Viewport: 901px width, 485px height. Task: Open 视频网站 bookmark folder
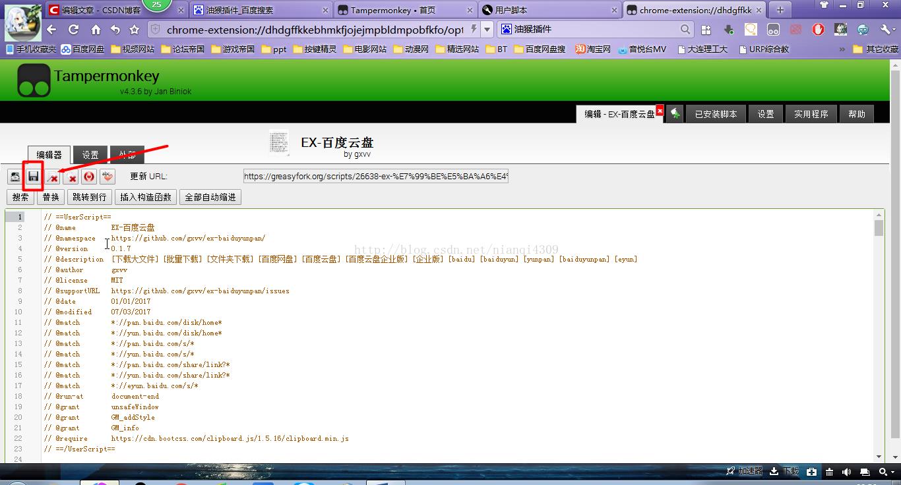pyautogui.click(x=133, y=49)
